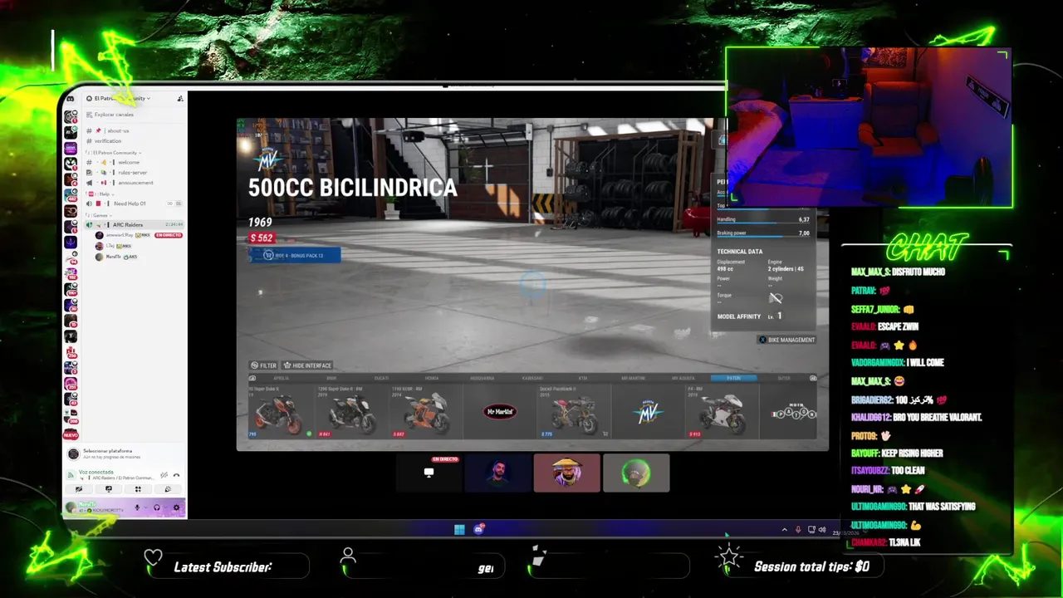This screenshot has width=1063, height=598.
Task: Join the ARC Raiders voice channel row
Action: 135,225
